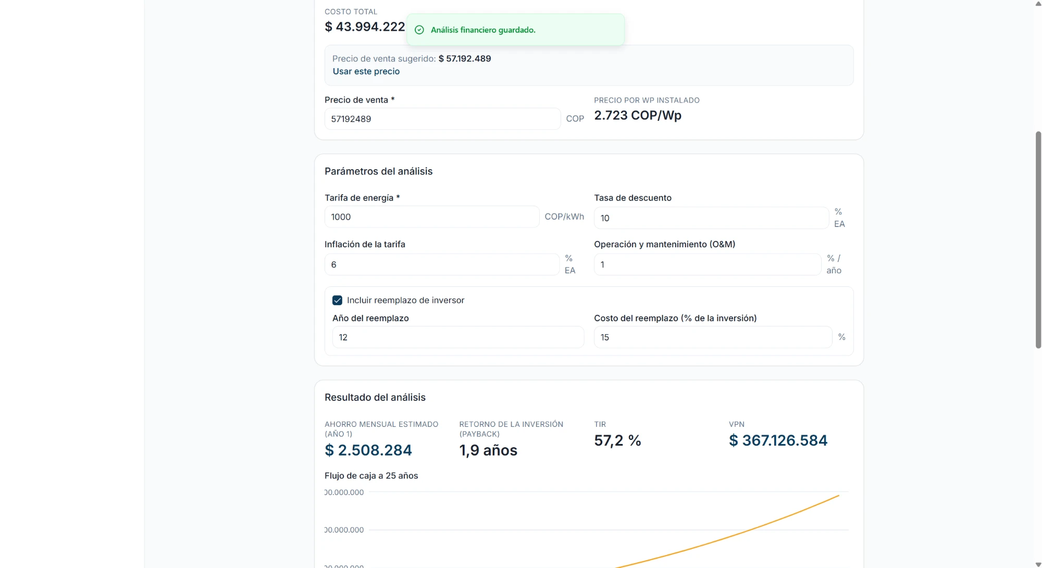Click the 'PRECIO POR WP INSTALADO' label

647,100
